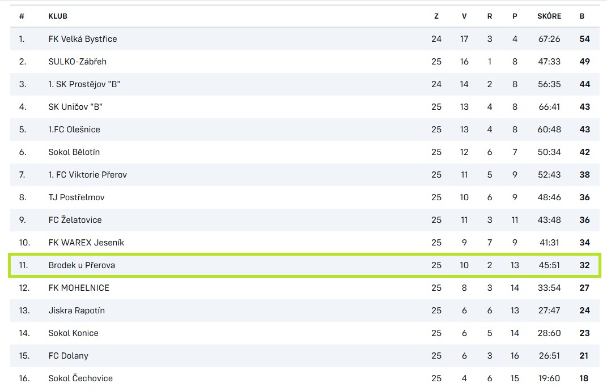This screenshot has width=607, height=392.
Task: Select FC Dolany team entry
Action: (x=305, y=356)
